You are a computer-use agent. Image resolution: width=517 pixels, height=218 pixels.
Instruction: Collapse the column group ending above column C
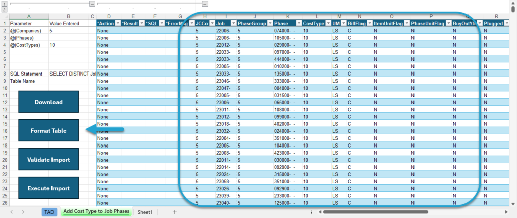coord(93,4)
